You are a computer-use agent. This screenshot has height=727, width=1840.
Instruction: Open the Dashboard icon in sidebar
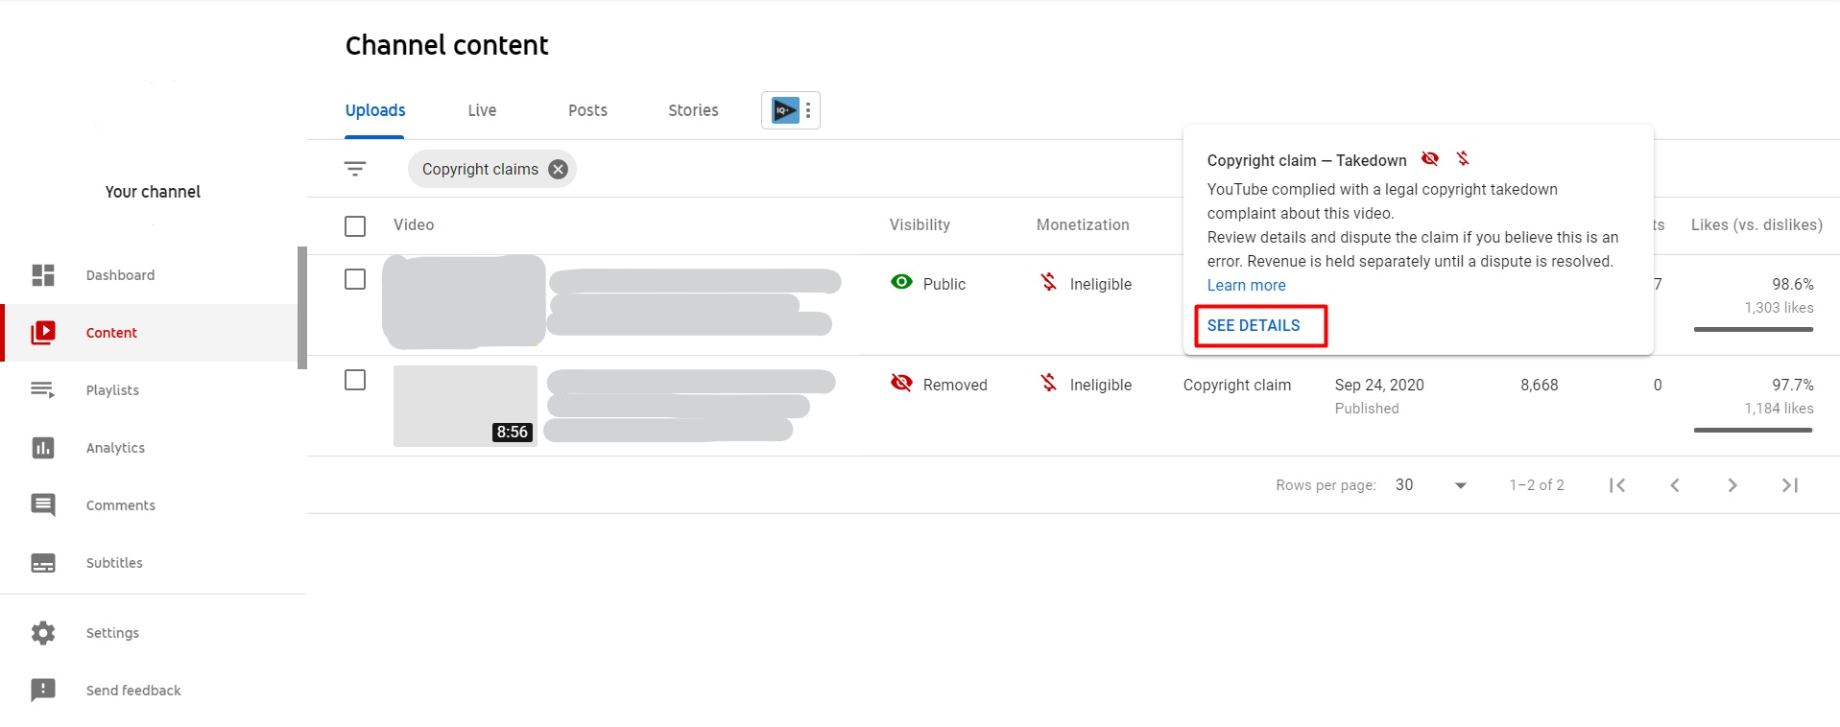tap(43, 275)
